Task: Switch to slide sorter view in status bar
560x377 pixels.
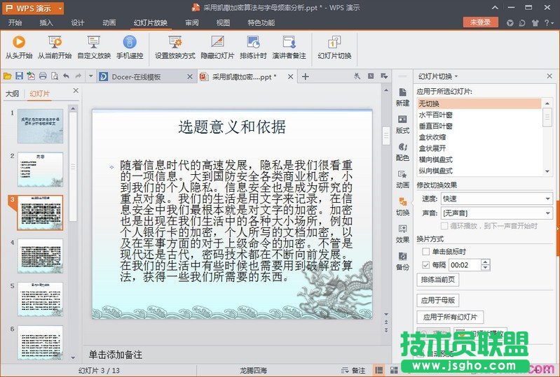Action: pyautogui.click(x=394, y=370)
